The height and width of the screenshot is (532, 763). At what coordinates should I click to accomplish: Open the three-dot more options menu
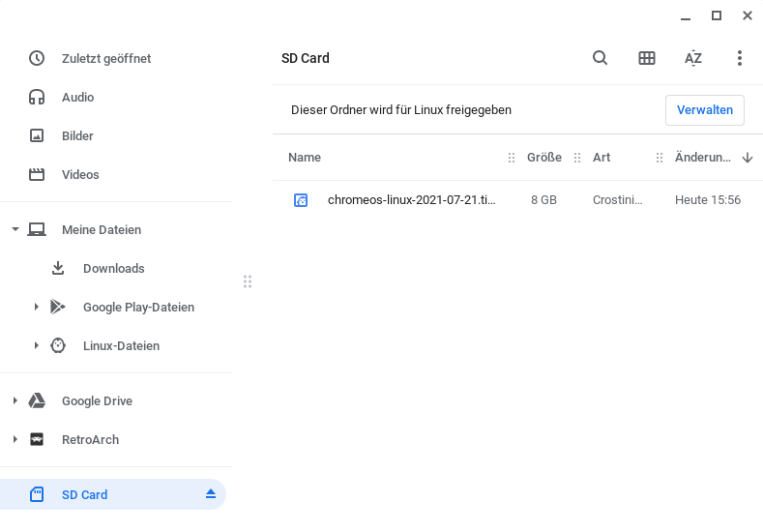[740, 58]
